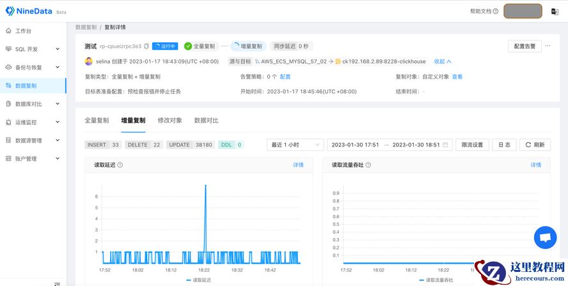568x286 pixels.
Task: Switch to the 修改对象 tab
Action: [170, 120]
